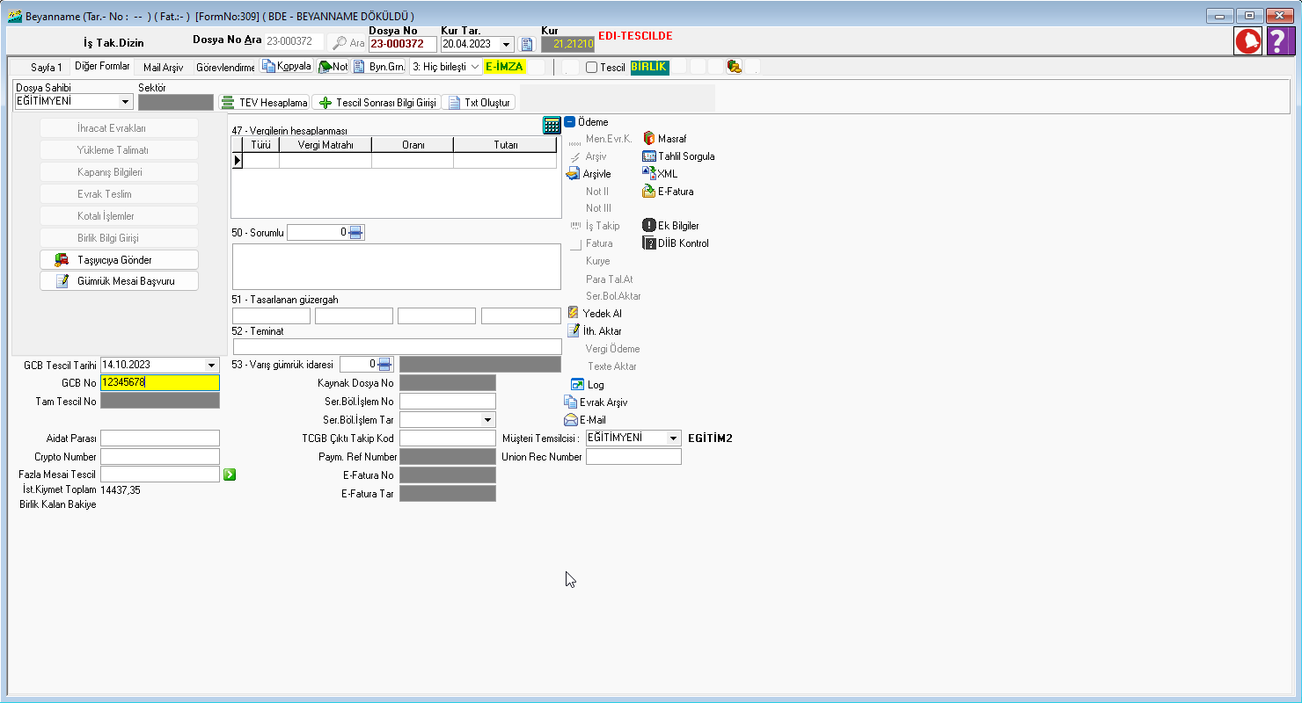Click the Byn.Grn. toolbar button
The width and height of the screenshot is (1302, 703).
tap(379, 67)
